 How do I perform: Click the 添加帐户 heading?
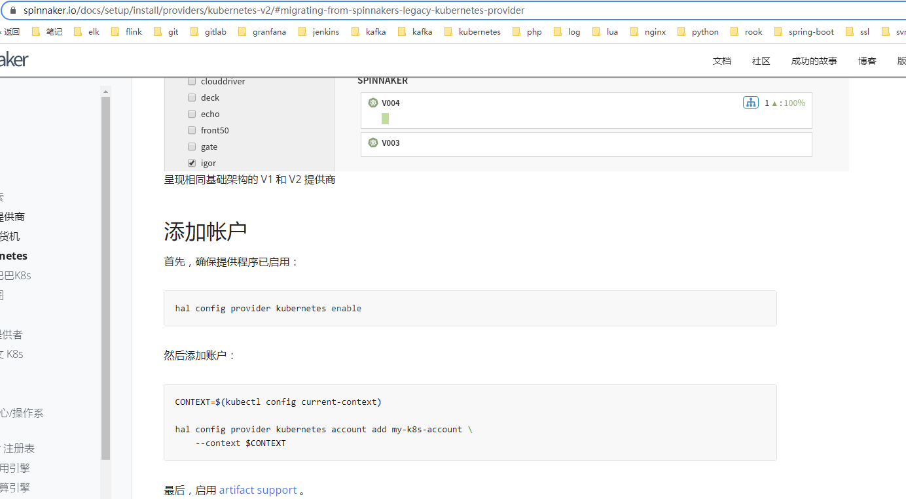pyautogui.click(x=205, y=232)
